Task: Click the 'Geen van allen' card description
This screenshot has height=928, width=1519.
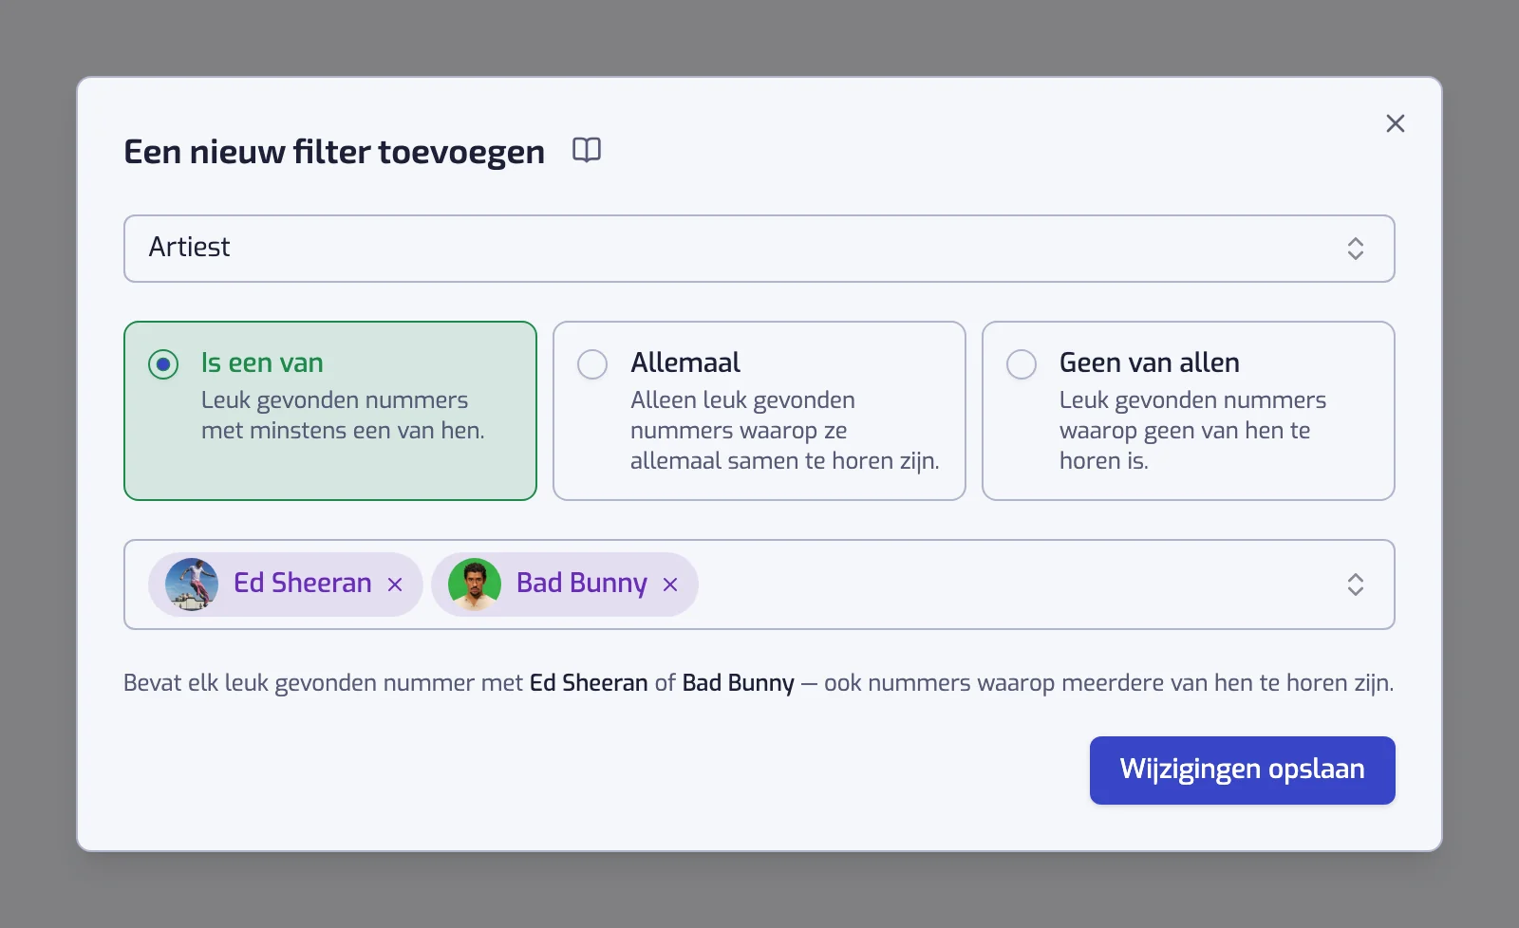Action: point(1192,431)
